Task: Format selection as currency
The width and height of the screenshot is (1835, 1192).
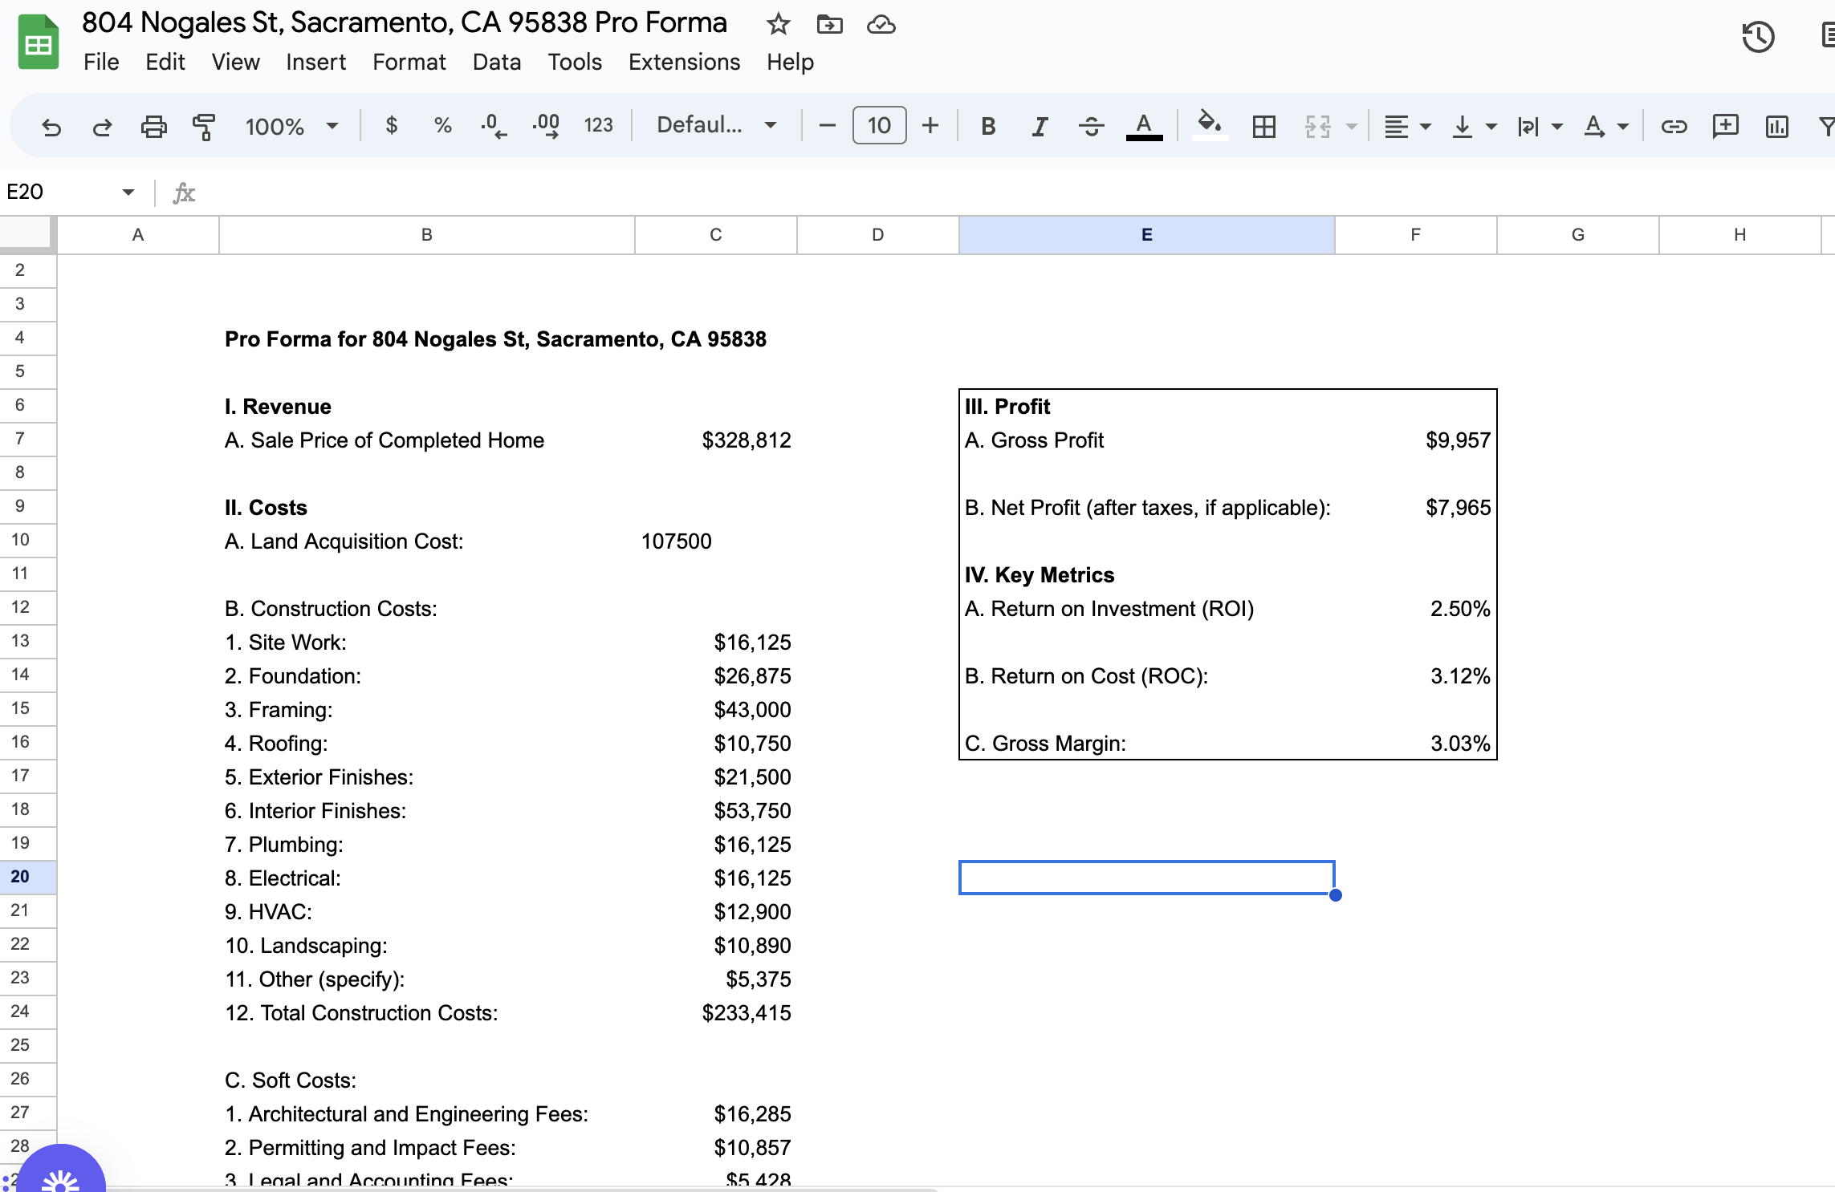Action: point(392,125)
